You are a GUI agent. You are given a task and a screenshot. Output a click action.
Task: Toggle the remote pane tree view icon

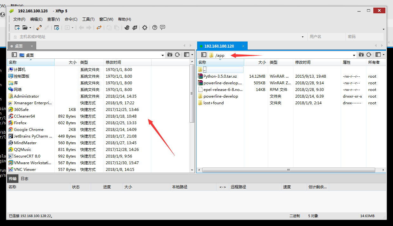tap(204, 55)
